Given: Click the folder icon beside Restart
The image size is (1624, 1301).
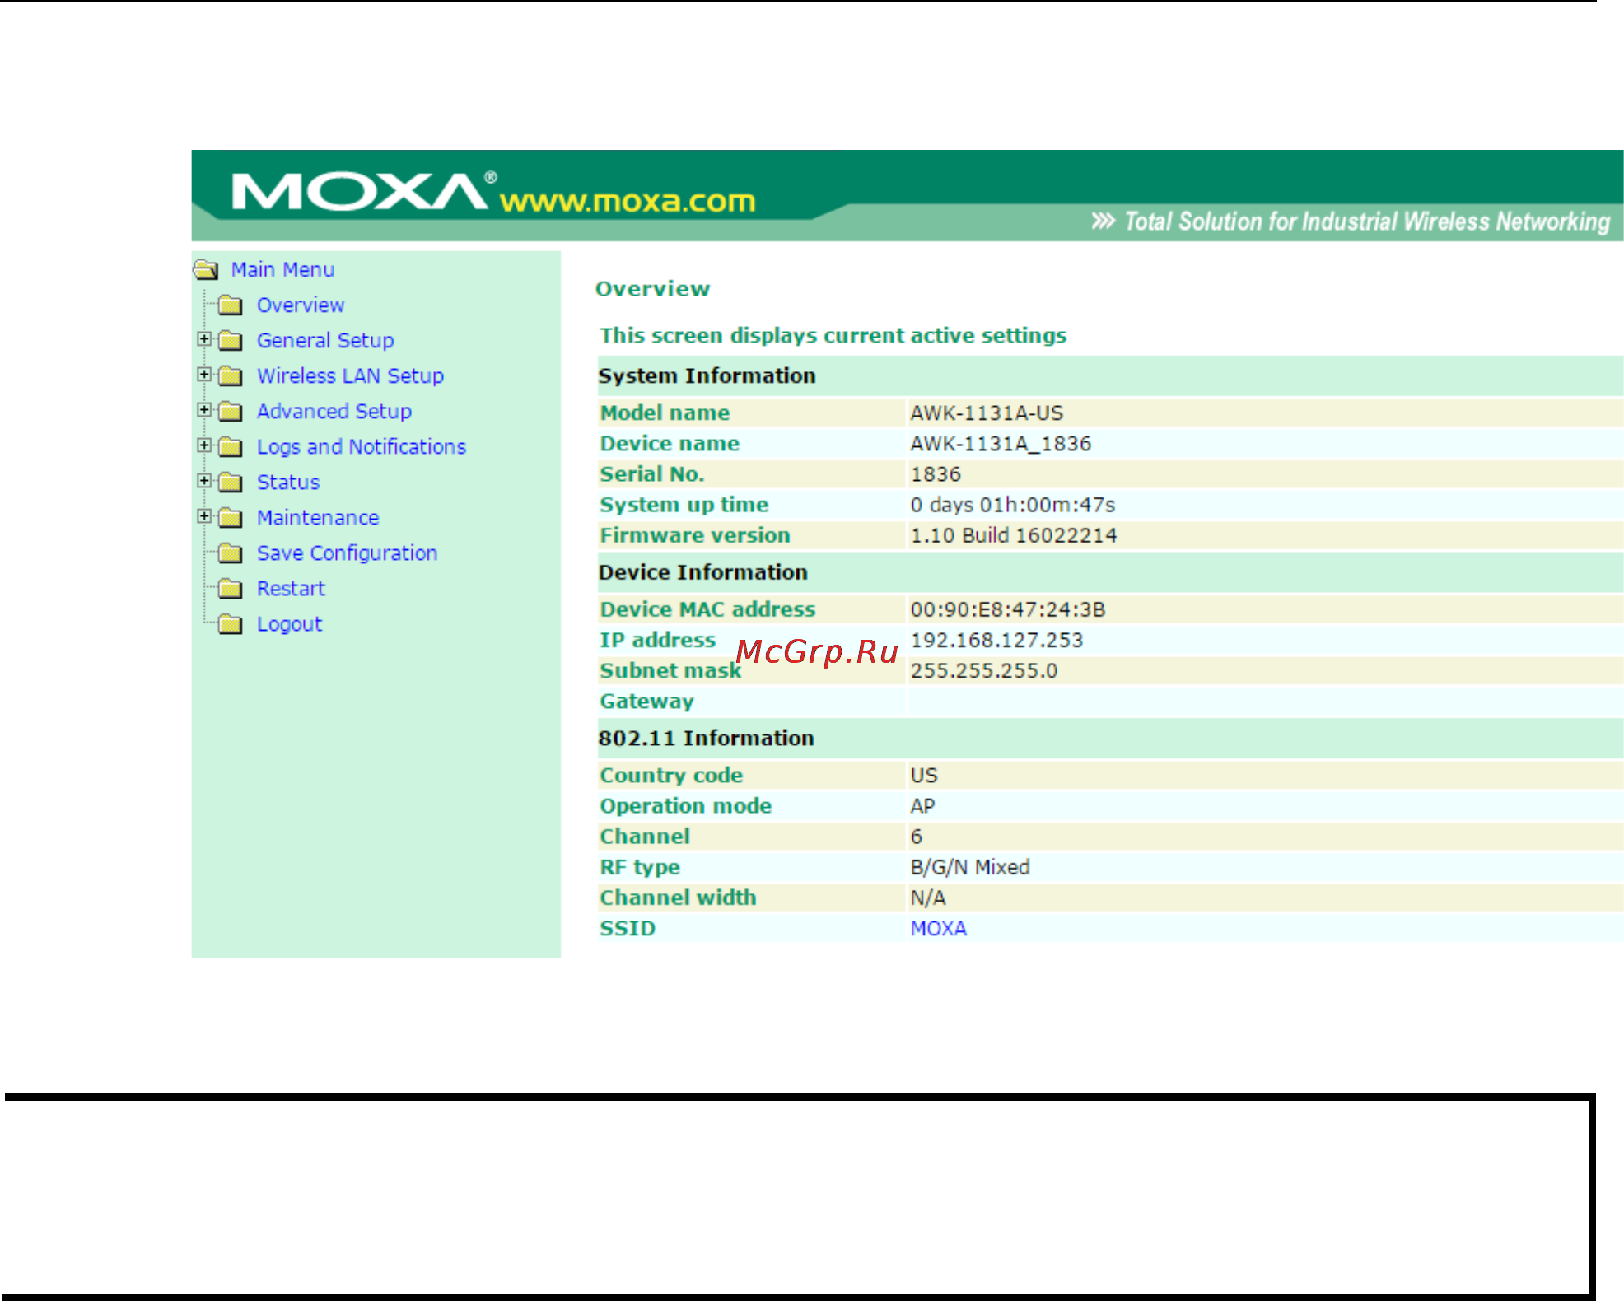Looking at the screenshot, I should 231,589.
